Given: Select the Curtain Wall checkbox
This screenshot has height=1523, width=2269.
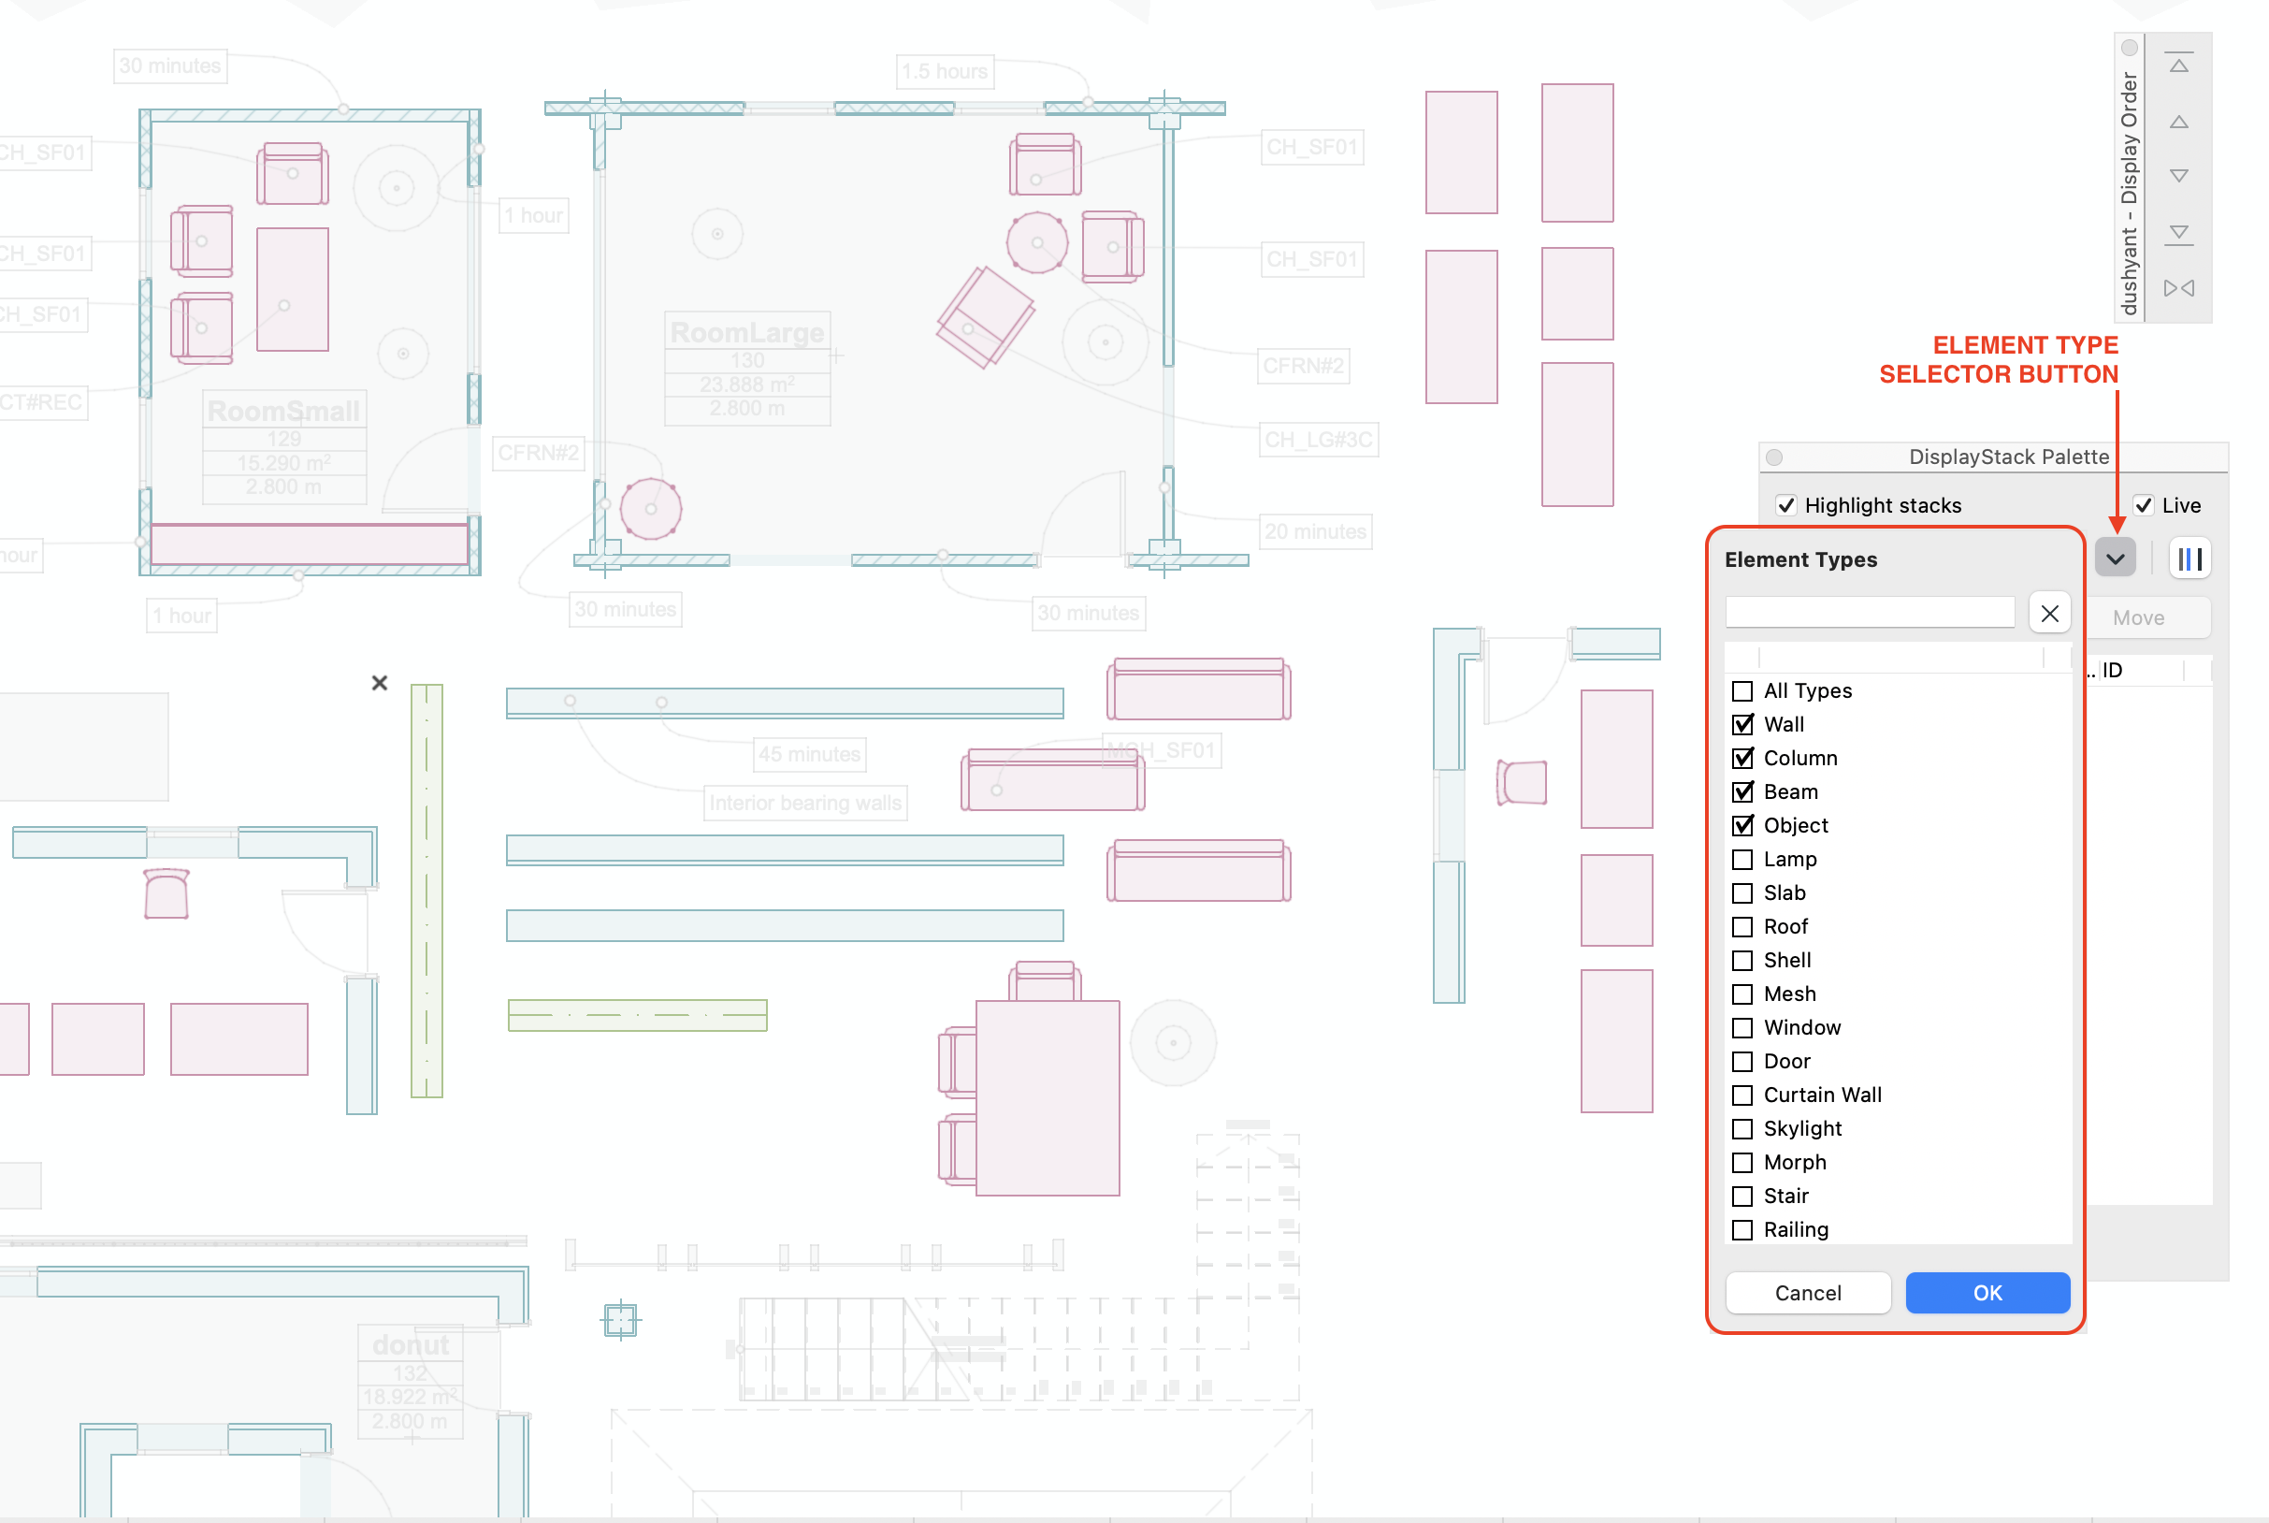Looking at the screenshot, I should 1742,1095.
